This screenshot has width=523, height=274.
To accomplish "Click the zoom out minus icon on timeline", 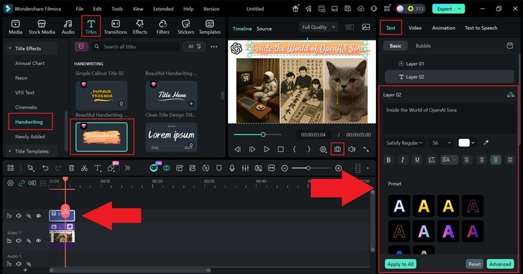I will click(284, 168).
